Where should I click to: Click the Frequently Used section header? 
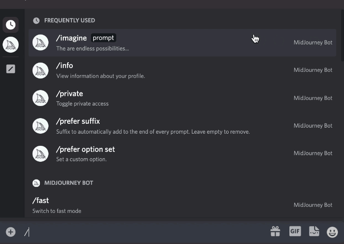pos(69,20)
